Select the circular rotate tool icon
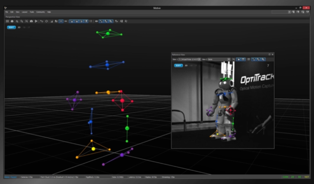 point(47,21)
